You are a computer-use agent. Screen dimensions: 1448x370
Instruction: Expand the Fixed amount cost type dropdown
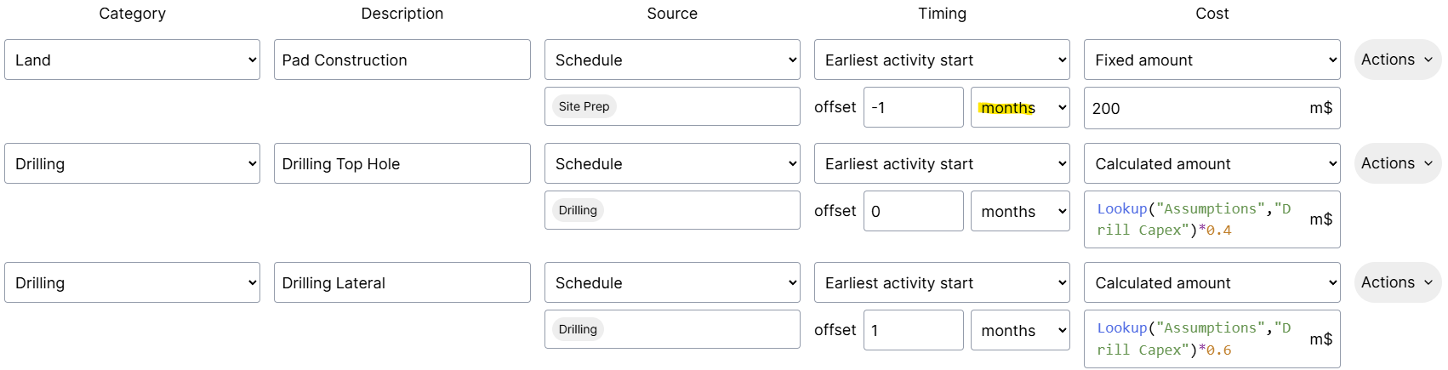pos(1211,60)
